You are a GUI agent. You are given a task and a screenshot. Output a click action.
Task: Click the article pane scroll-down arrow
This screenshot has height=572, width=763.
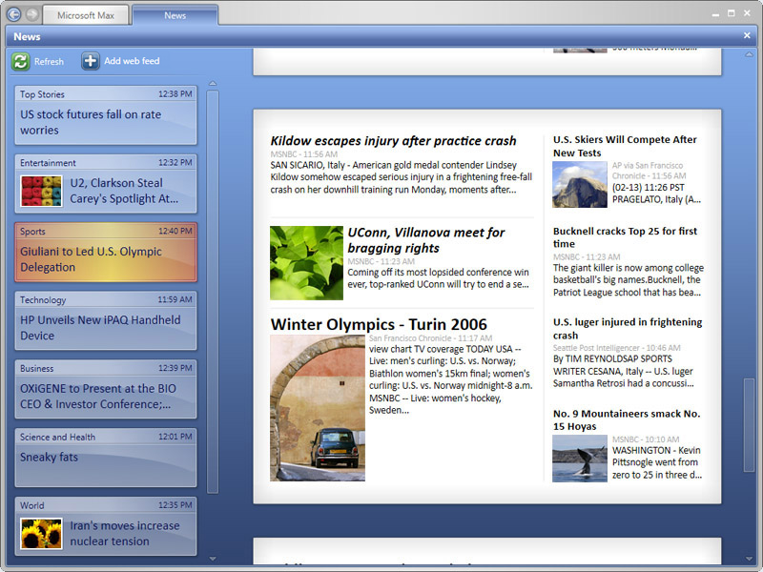point(749,559)
